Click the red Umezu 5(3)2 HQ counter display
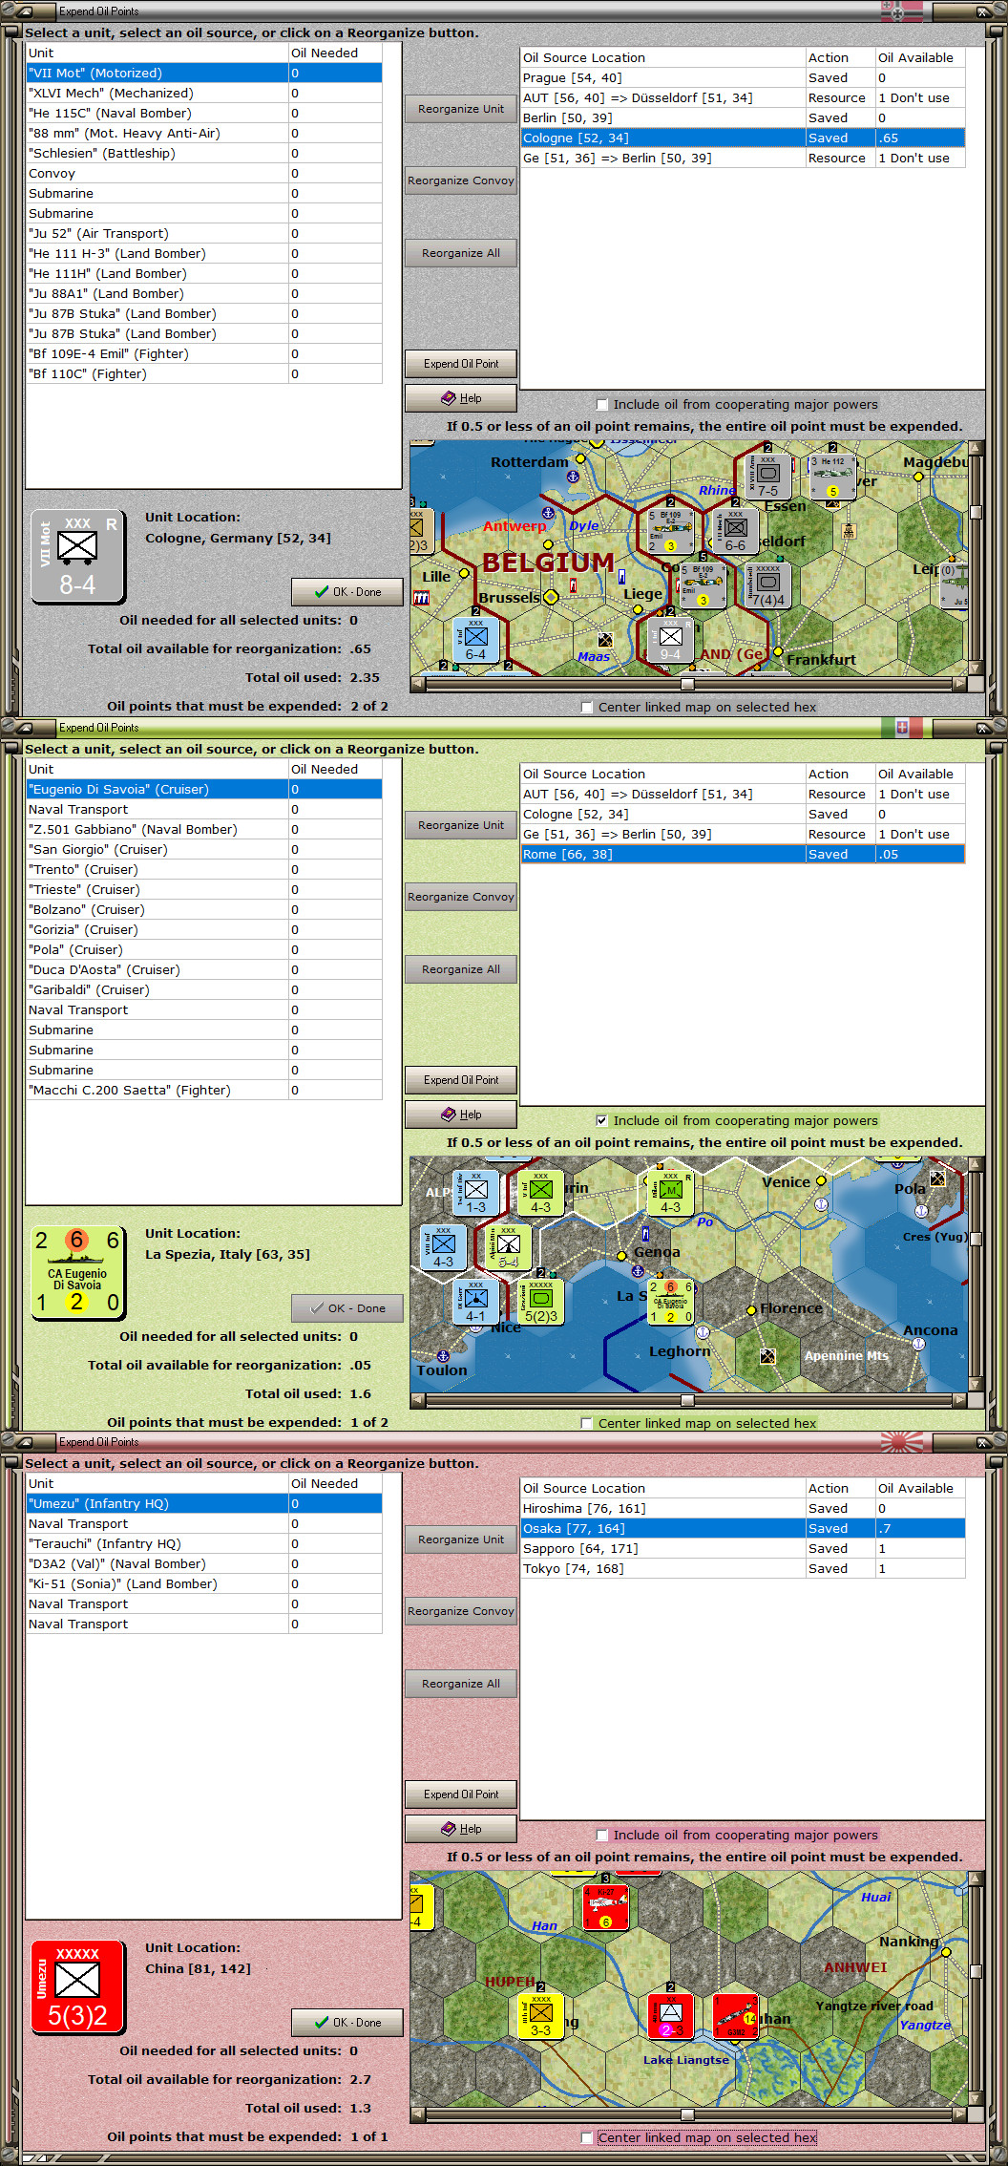The width and height of the screenshot is (1008, 2166). click(x=78, y=1987)
